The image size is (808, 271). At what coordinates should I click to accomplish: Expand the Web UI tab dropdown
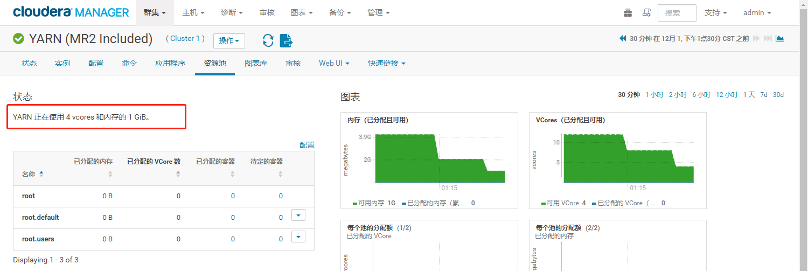(x=334, y=63)
